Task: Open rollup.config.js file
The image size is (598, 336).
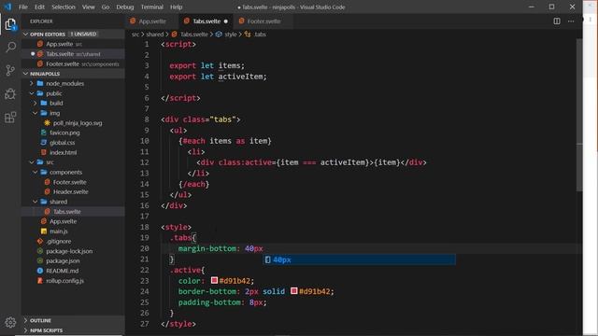Action: (x=64, y=281)
